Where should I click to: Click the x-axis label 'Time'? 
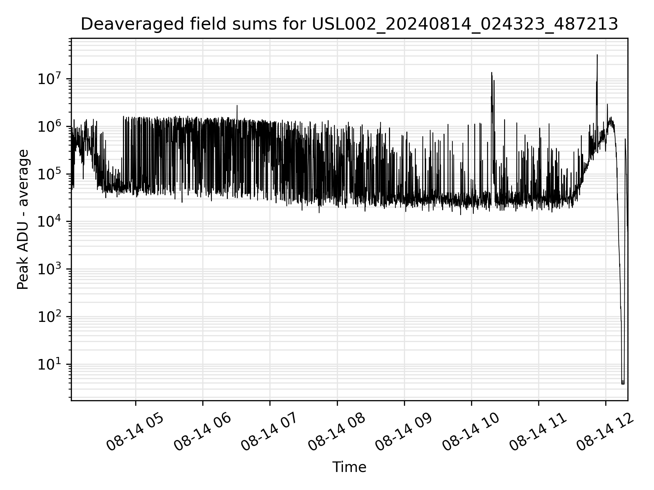click(349, 467)
